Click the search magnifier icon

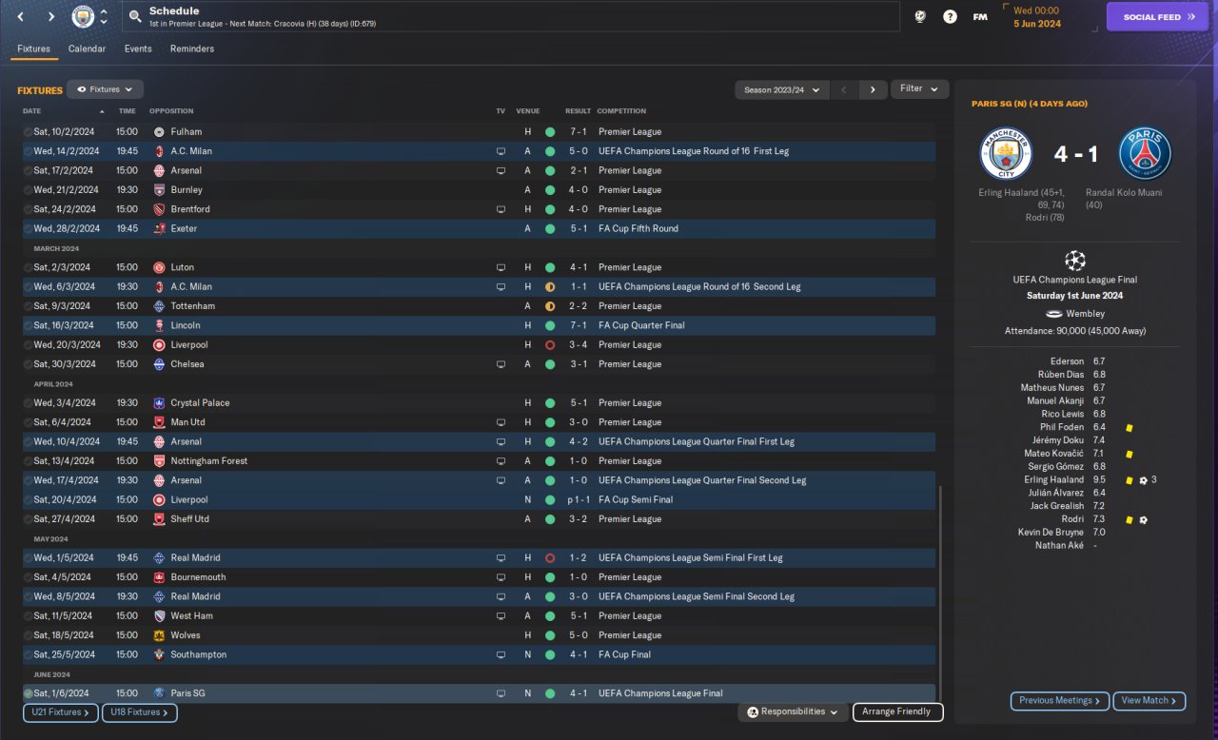[135, 16]
